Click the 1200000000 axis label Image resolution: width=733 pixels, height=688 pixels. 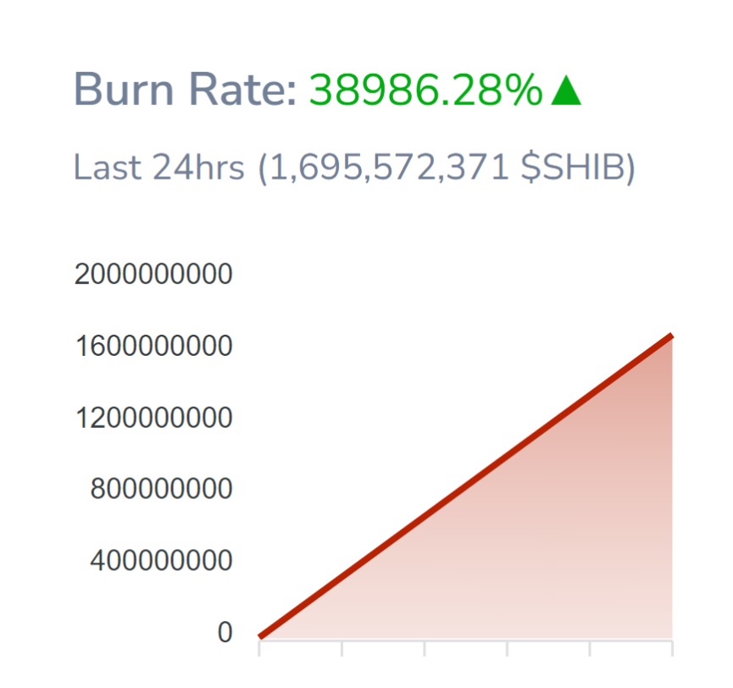tap(153, 418)
